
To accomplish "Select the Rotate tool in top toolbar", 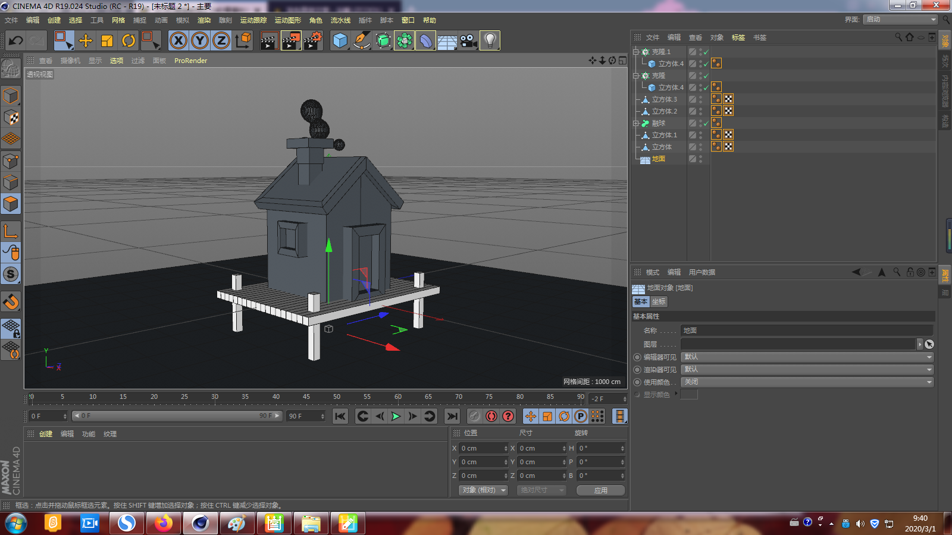I will [129, 40].
